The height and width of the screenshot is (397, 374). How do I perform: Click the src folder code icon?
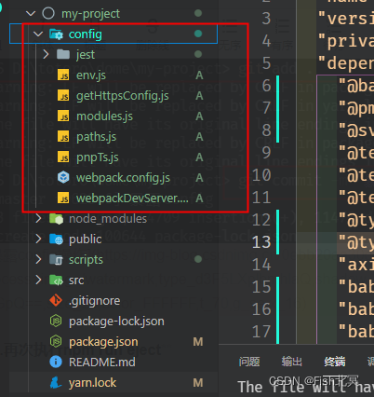[57, 281]
